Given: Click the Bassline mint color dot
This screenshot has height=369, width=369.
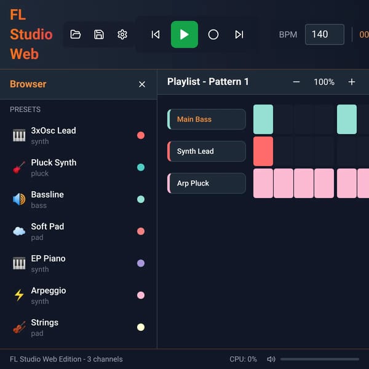Looking at the screenshot, I should point(141,199).
